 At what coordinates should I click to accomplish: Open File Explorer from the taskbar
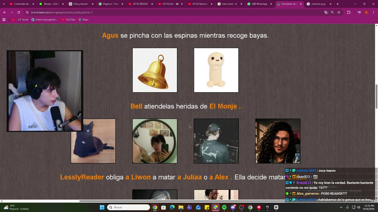tap(181, 207)
